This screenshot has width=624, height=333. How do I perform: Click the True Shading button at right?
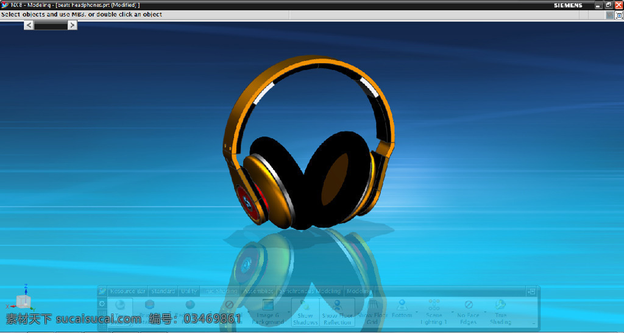500,313
